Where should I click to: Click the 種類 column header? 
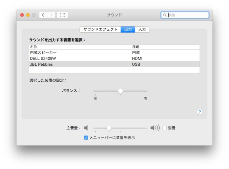pyautogui.click(x=136, y=47)
